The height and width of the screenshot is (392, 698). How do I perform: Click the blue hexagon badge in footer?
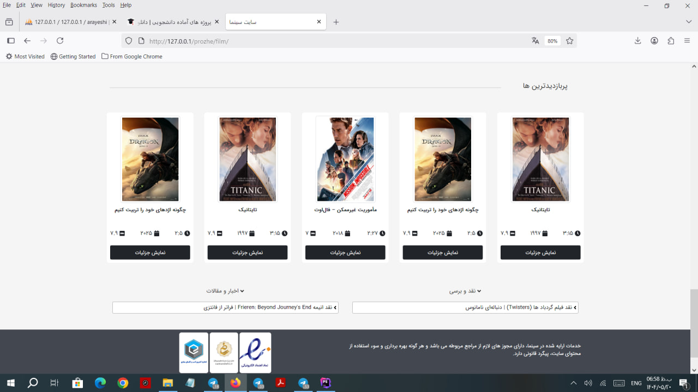(x=194, y=353)
